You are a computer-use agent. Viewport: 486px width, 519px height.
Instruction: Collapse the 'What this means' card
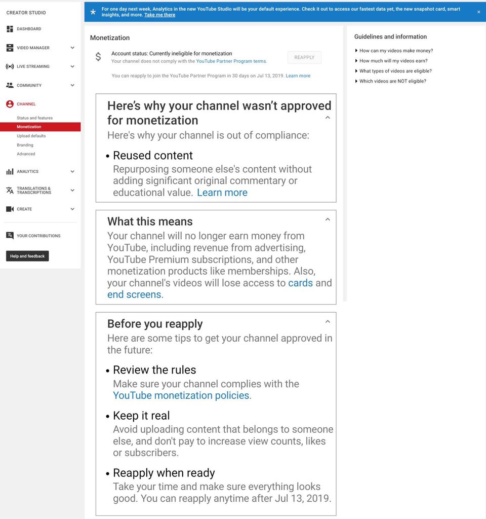pos(328,219)
